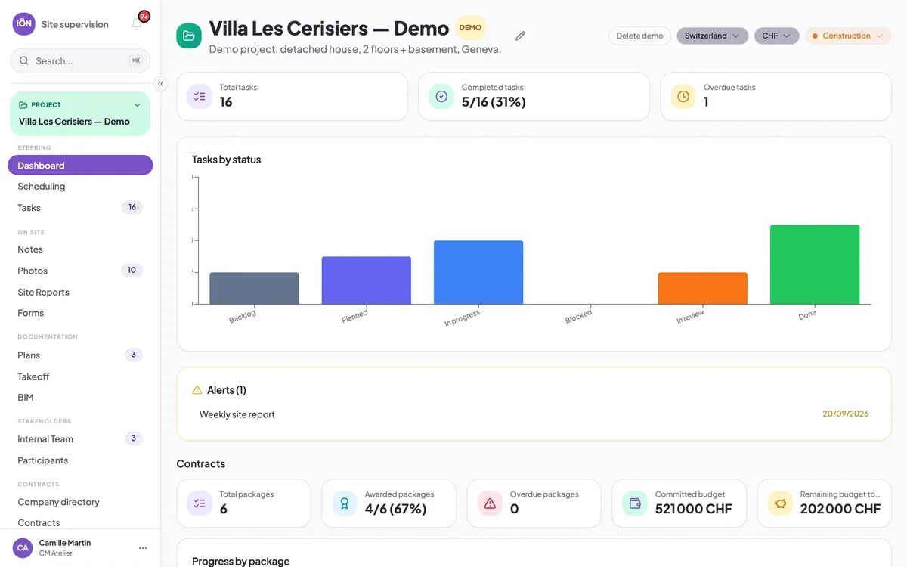
Task: Click the Committed budget 521 000 CHF value
Action: [694, 509]
